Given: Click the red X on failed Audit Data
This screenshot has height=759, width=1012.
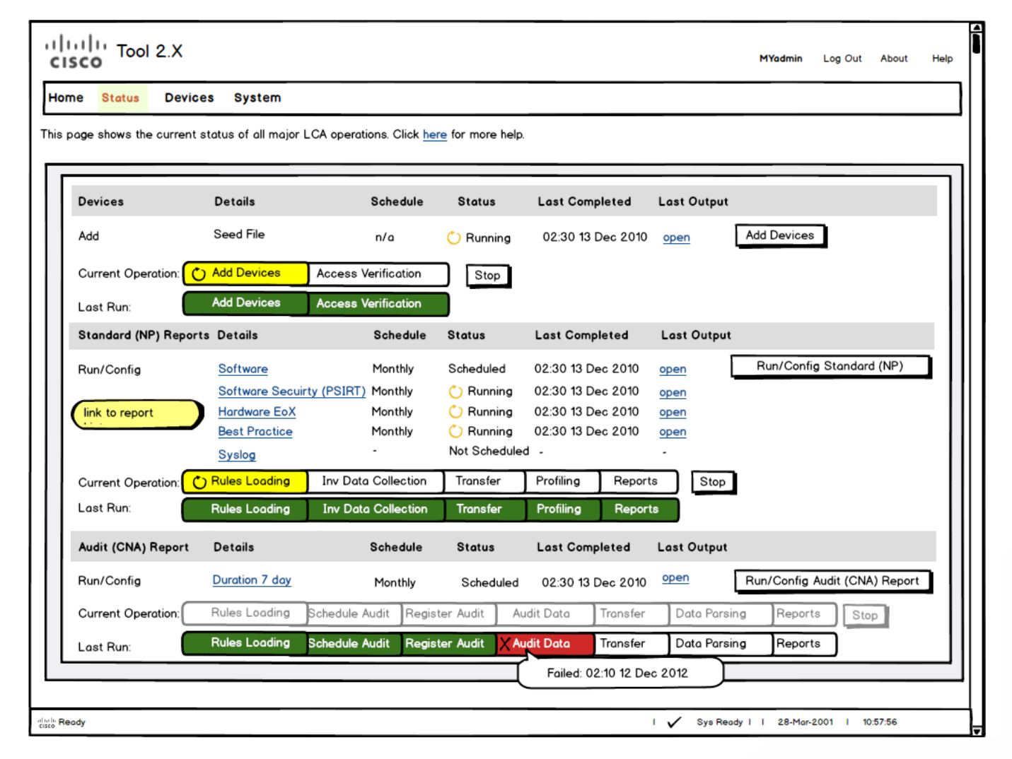Looking at the screenshot, I should pyautogui.click(x=504, y=644).
